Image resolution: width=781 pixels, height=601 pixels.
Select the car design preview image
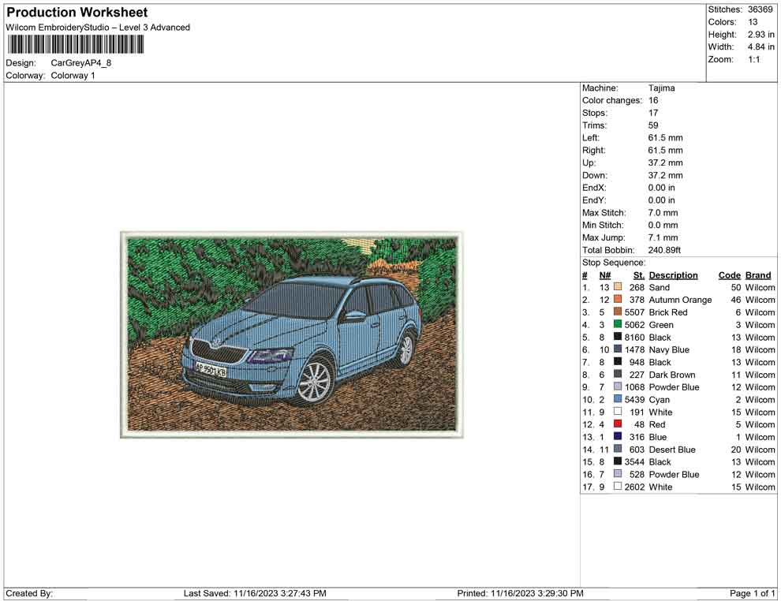tap(291, 334)
